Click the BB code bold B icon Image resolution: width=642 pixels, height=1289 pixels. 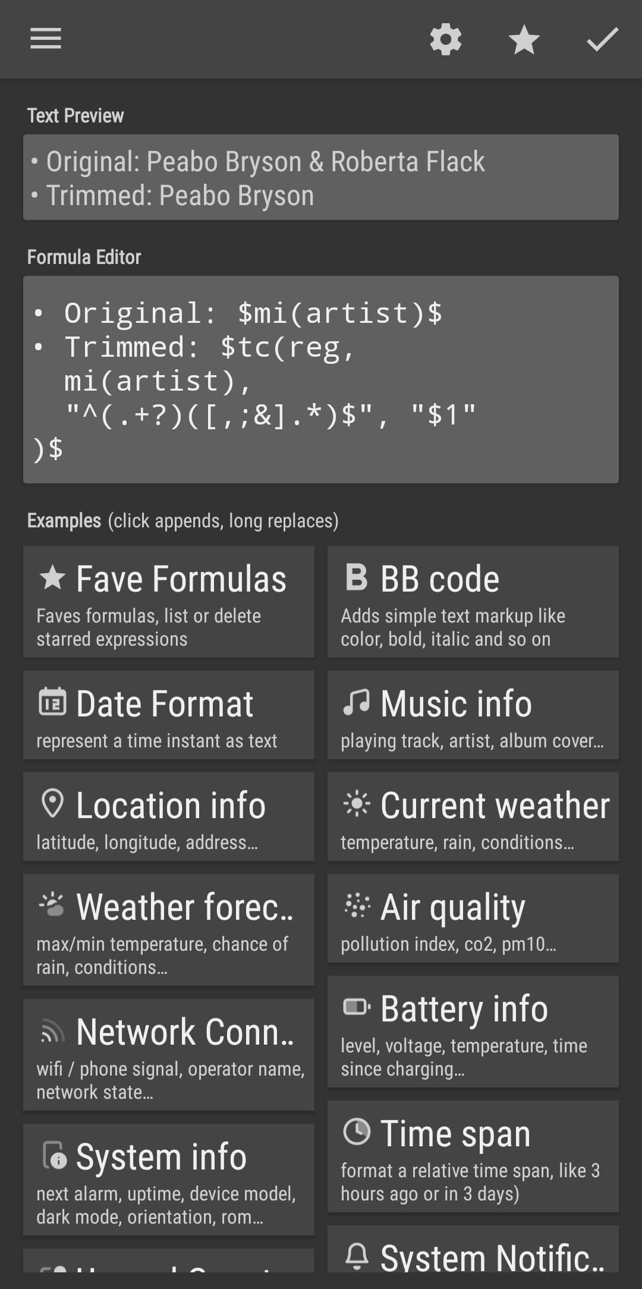click(x=356, y=577)
